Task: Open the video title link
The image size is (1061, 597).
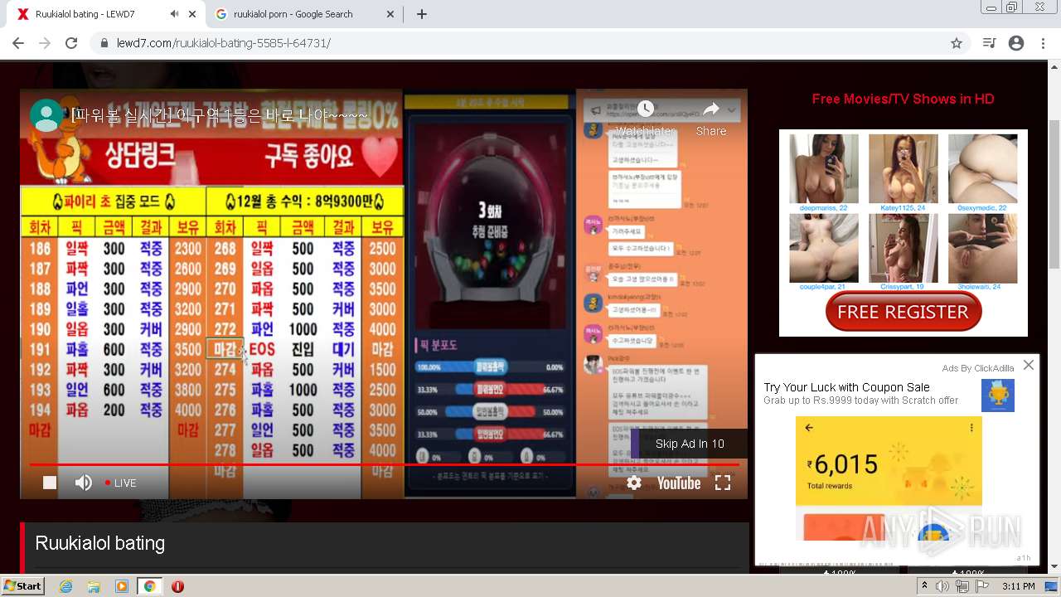Action: point(219,114)
